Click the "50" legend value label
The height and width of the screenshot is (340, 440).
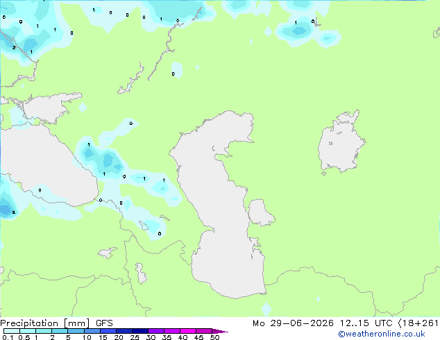click(214, 337)
